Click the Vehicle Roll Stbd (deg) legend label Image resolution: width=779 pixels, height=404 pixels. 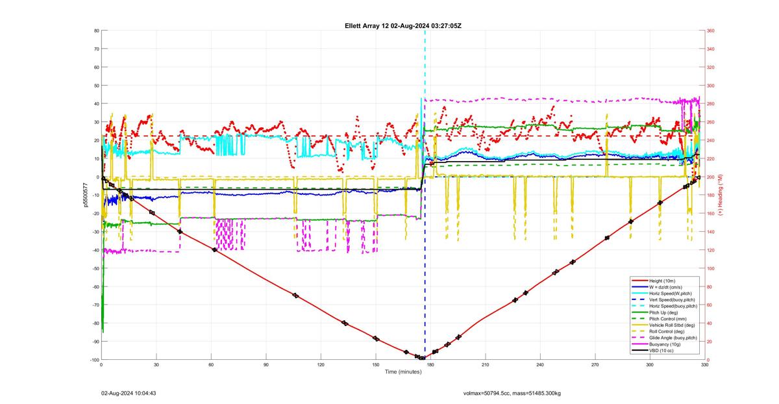click(672, 325)
